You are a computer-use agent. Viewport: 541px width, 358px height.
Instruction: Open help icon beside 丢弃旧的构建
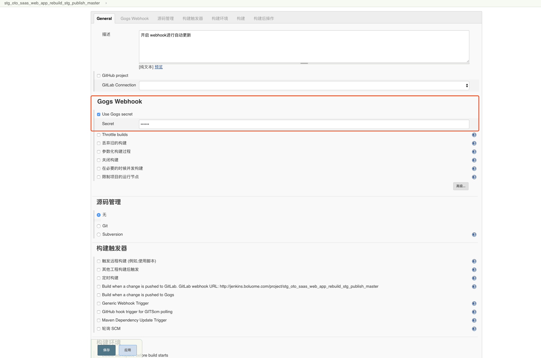coord(474,143)
